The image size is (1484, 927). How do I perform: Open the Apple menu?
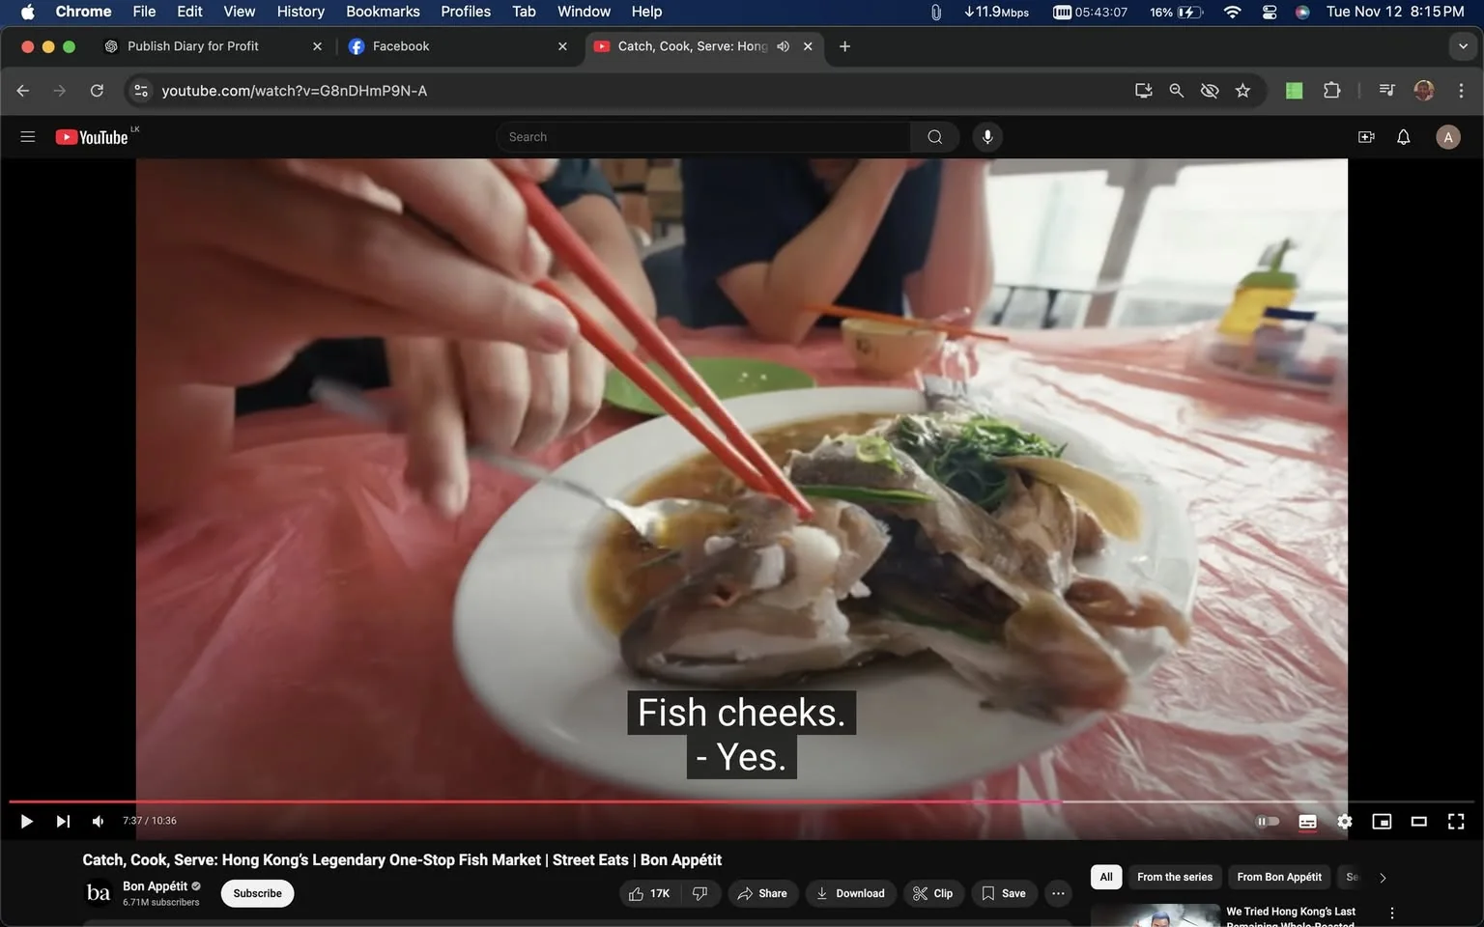[x=27, y=12]
